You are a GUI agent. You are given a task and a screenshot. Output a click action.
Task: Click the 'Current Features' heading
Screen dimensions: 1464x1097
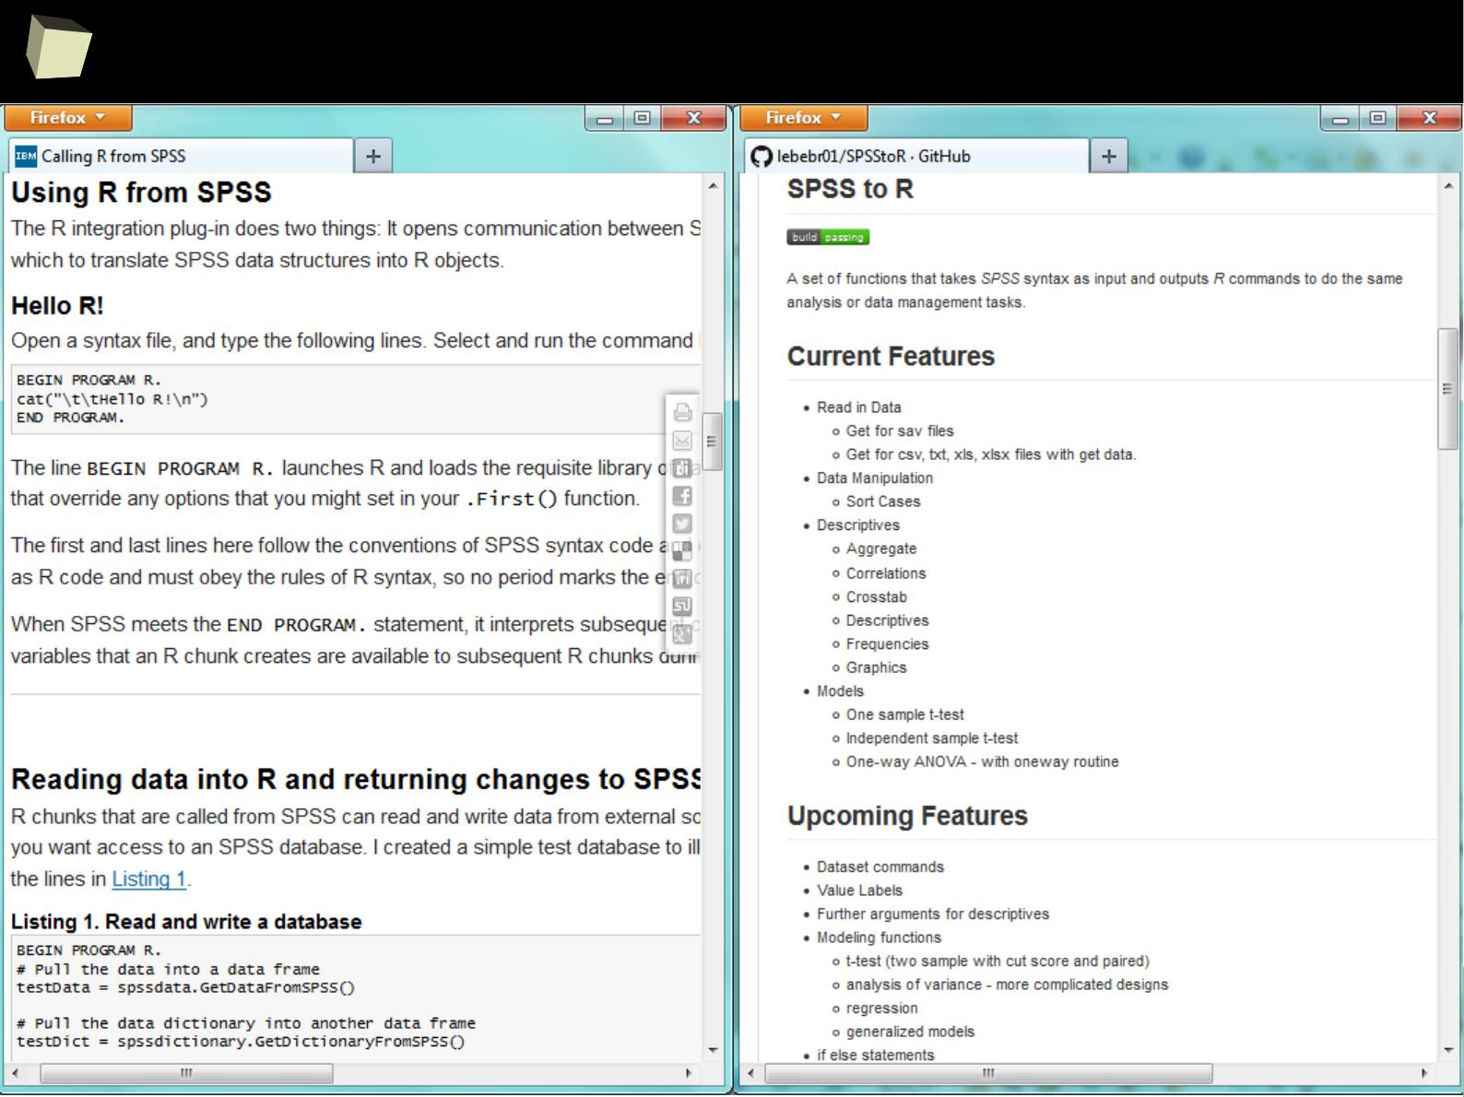pyautogui.click(x=891, y=357)
